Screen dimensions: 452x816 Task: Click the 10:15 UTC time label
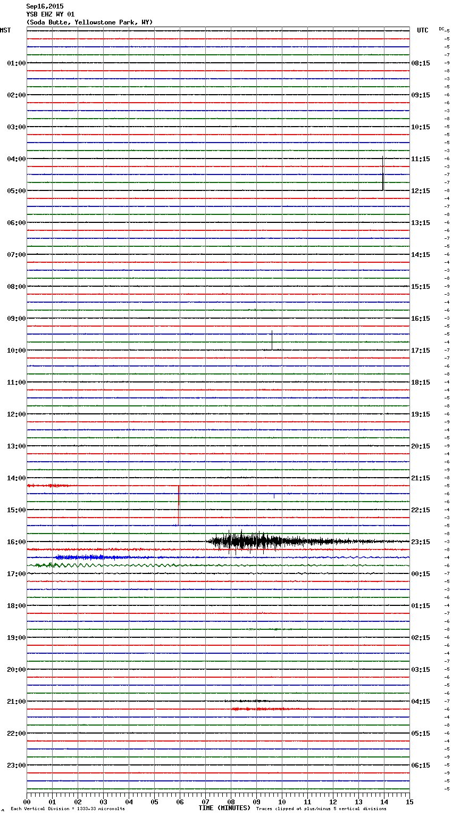pyautogui.click(x=421, y=127)
